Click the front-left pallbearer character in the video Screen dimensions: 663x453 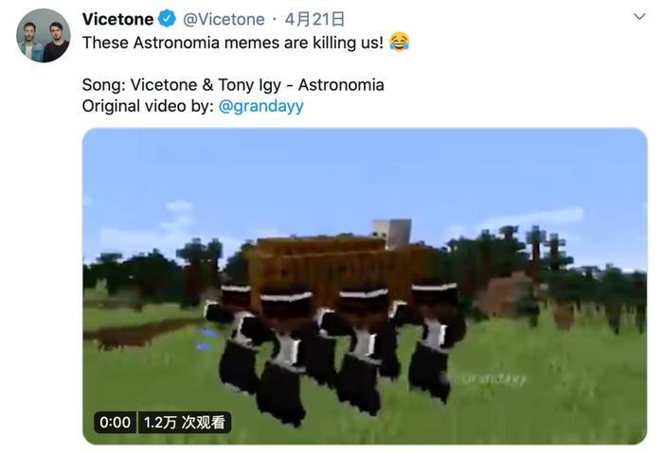tap(281, 357)
